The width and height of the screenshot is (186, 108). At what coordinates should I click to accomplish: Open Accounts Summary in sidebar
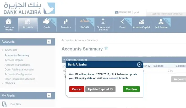coord(17,55)
